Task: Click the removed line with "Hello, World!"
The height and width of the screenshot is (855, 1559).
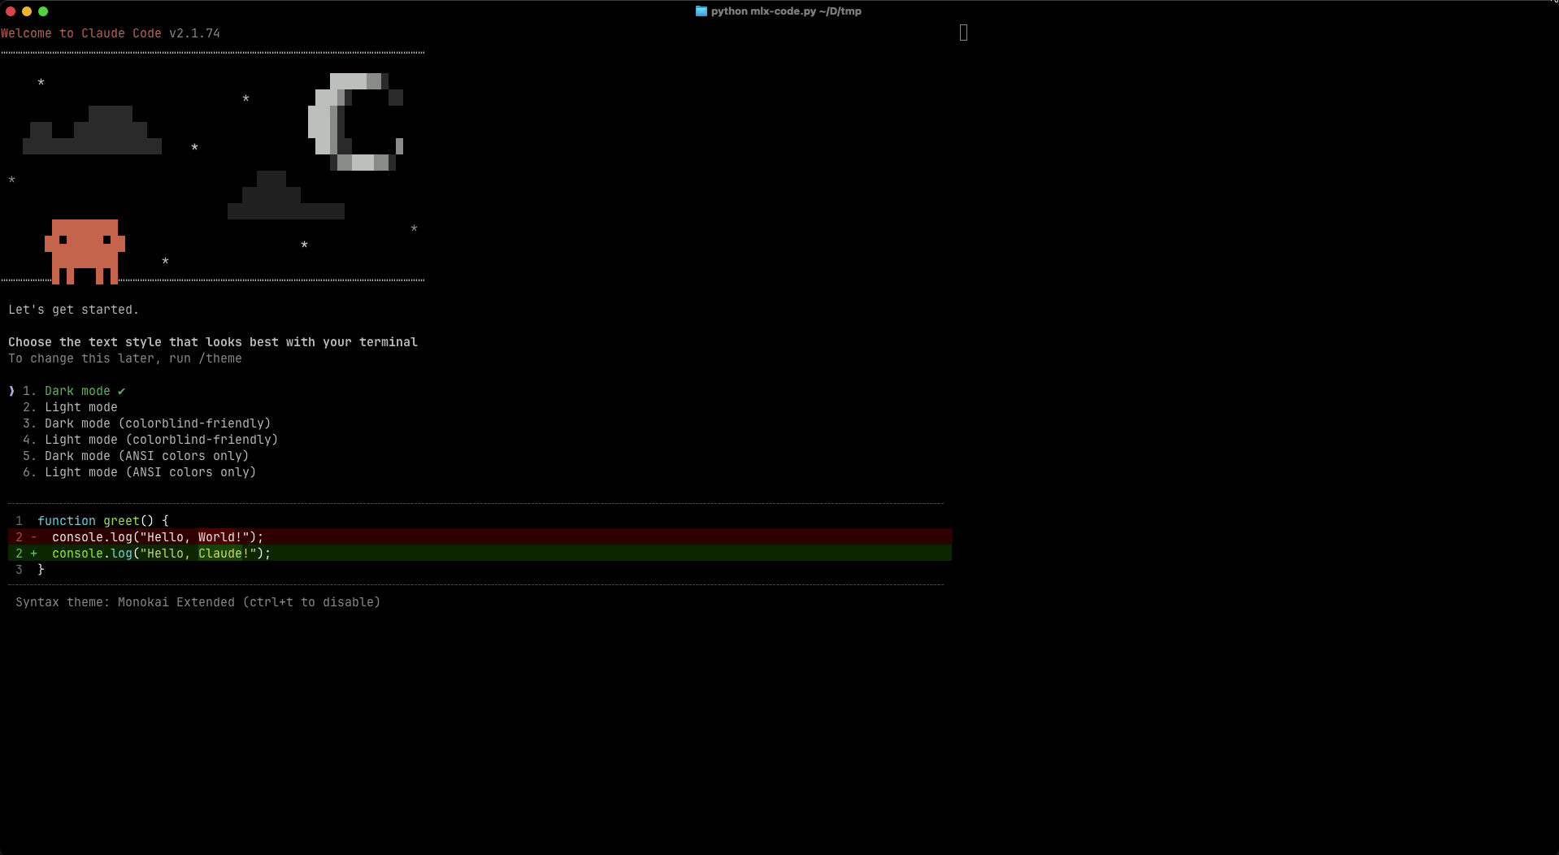Action: 480,537
